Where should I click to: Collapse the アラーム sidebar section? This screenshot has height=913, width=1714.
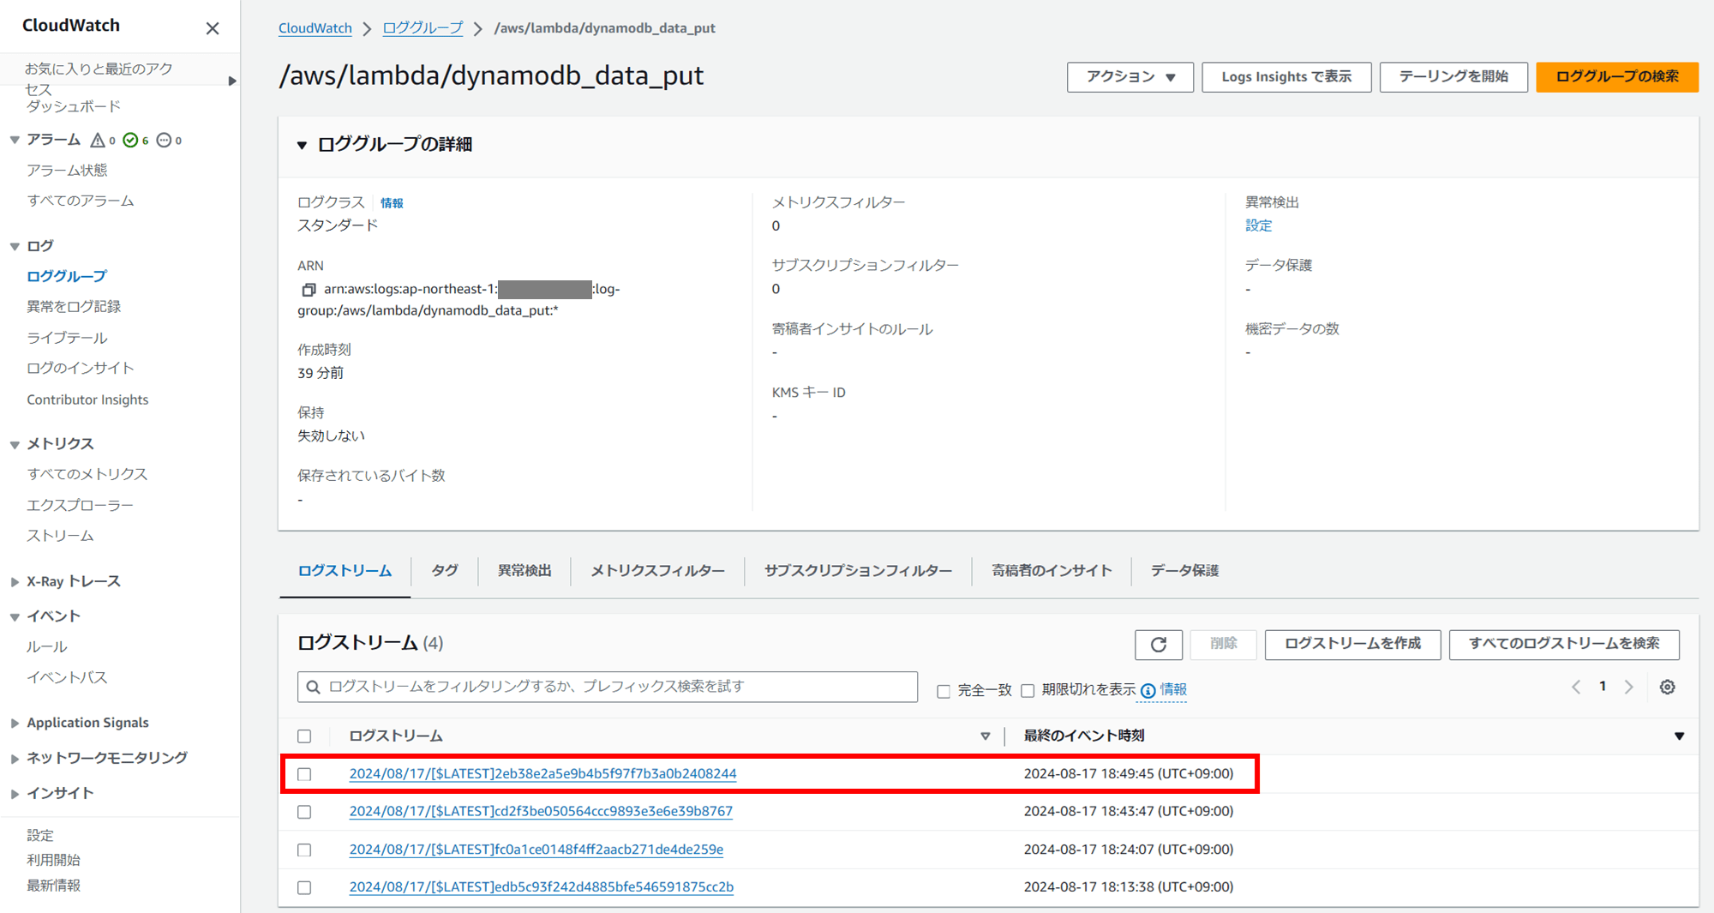[15, 140]
